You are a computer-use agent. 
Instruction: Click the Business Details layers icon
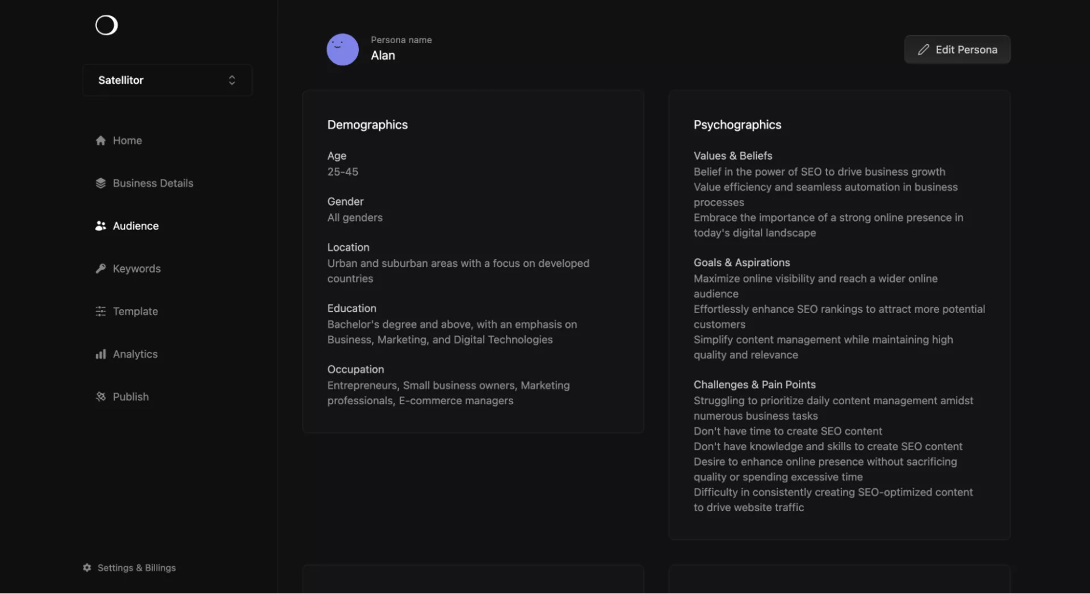(x=100, y=183)
